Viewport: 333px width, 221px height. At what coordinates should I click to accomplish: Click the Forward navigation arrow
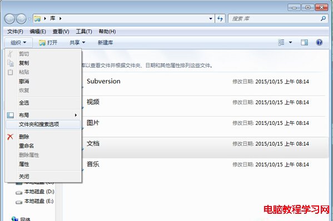pyautogui.click(x=21, y=19)
